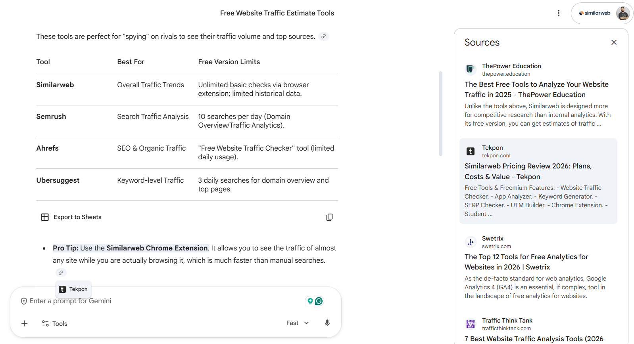Screen dimensions: 634x344
Task: Click the tekpon.com domain text
Action: tap(496, 156)
